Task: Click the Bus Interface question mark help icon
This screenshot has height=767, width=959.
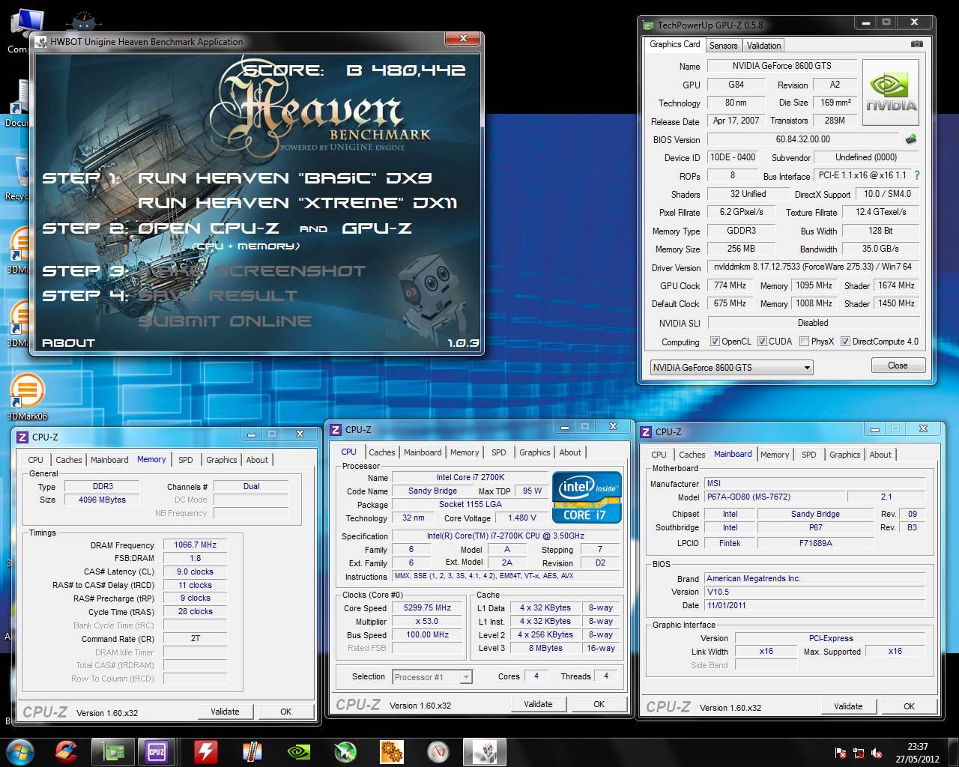Action: pyautogui.click(x=916, y=175)
